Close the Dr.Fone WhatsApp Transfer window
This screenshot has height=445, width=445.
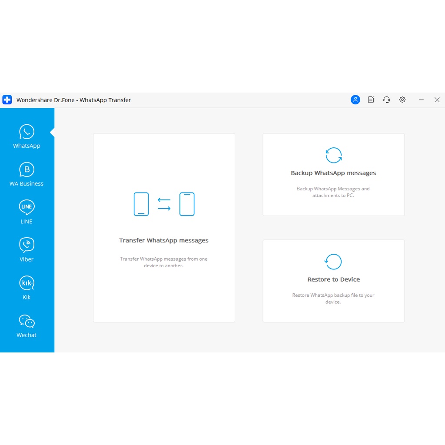437,100
